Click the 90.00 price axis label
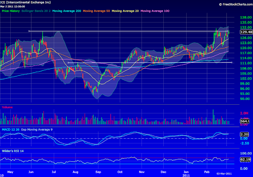The height and width of the screenshot is (177, 253). (x=246, y=99)
